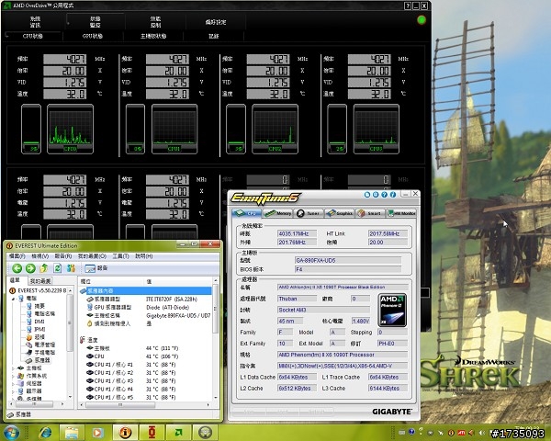This screenshot has width=551, height=441.
Task: Launch Internet Explorer from taskbar
Action: [x=45, y=433]
